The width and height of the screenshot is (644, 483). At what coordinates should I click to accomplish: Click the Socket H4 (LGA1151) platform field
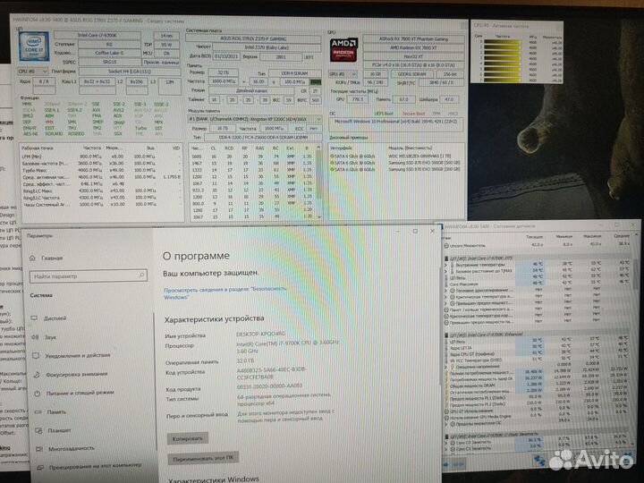pyautogui.click(x=130, y=72)
